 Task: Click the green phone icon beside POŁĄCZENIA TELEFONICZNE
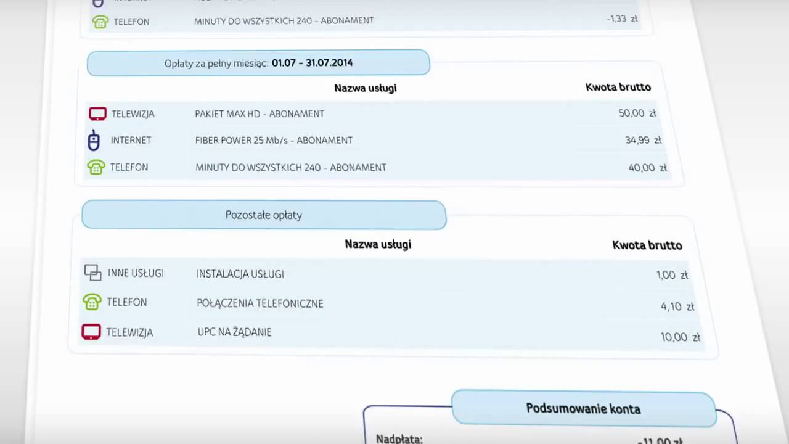pos(92,302)
